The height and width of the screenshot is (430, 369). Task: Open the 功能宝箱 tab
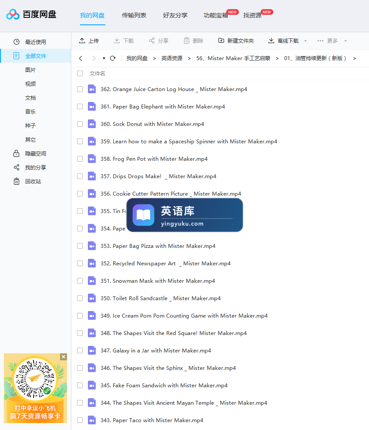[216, 15]
